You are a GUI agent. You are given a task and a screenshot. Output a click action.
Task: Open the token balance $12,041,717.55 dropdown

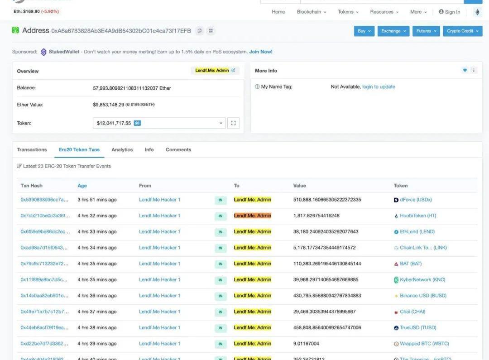click(x=159, y=123)
